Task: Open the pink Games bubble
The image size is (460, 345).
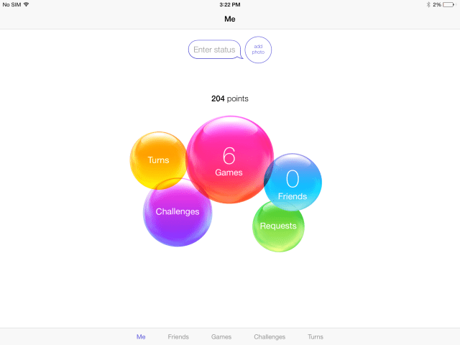Action: [x=230, y=160]
